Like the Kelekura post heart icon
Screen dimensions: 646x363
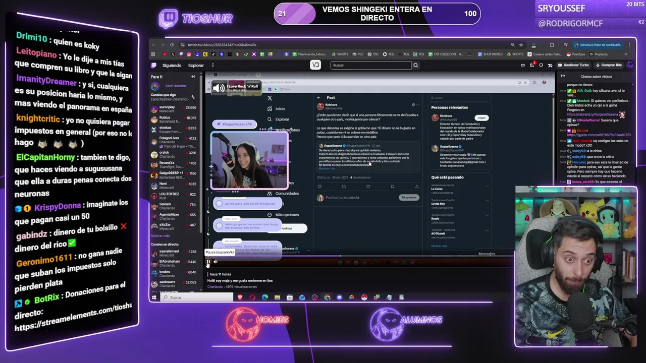coord(368,187)
